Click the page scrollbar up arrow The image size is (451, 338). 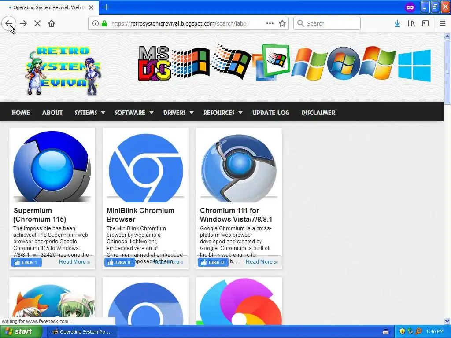tap(447, 36)
